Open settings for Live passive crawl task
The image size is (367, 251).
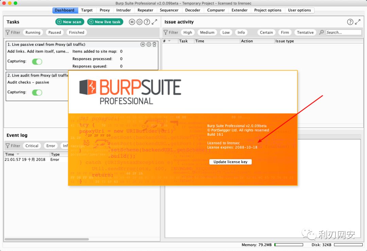click(148, 44)
